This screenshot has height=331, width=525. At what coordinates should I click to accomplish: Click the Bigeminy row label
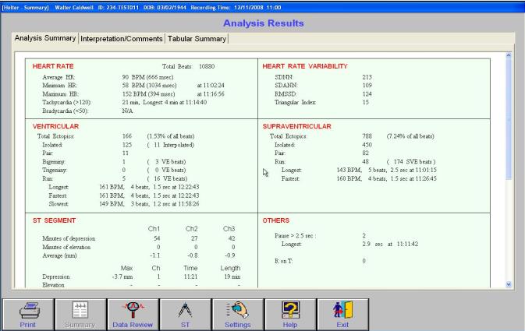pos(54,162)
